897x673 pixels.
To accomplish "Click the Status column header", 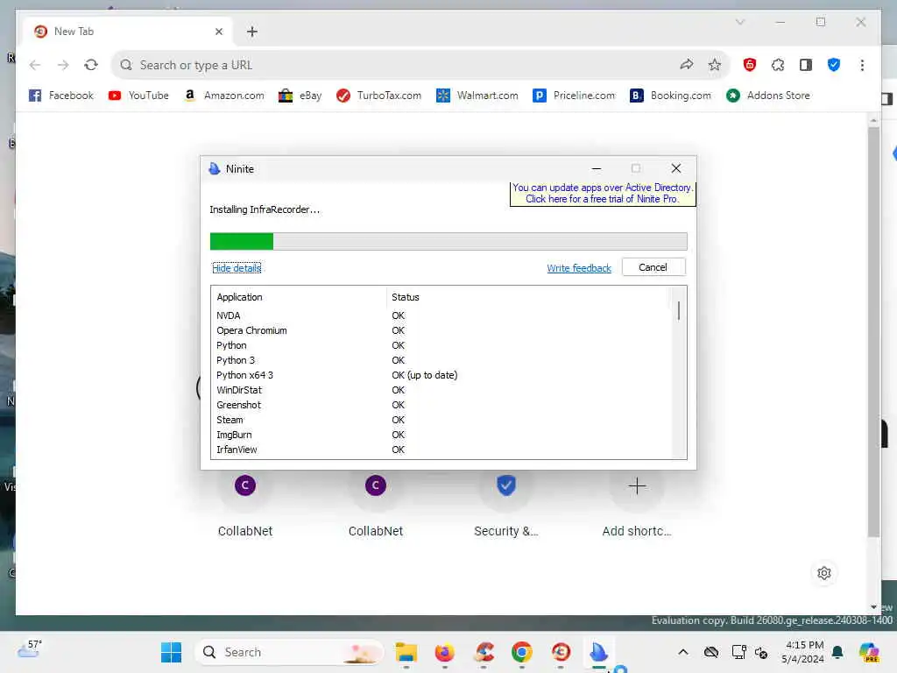I will [405, 297].
